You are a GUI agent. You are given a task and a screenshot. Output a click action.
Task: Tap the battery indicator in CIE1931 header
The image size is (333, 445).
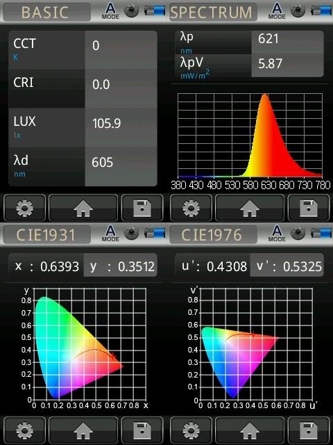(x=155, y=233)
